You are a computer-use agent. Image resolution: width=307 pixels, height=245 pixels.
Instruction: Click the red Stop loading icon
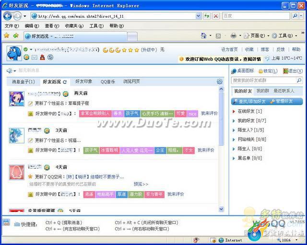tap(216, 16)
